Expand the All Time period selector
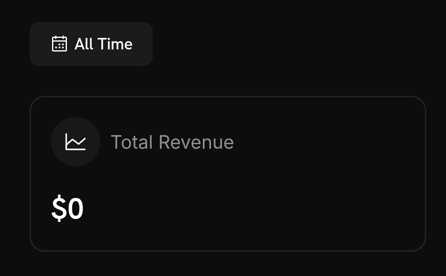446x276 pixels. 91,44
